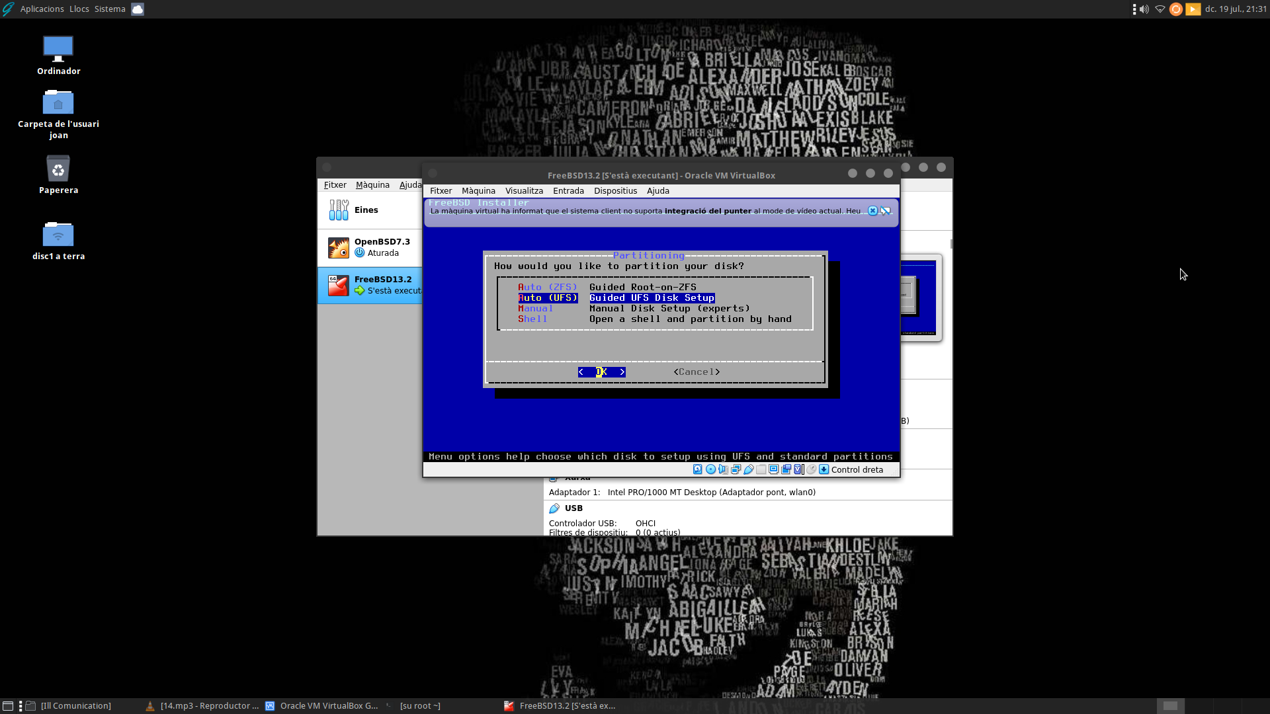Click the Adaptador 1 network details line
1270x714 pixels.
pyautogui.click(x=682, y=492)
